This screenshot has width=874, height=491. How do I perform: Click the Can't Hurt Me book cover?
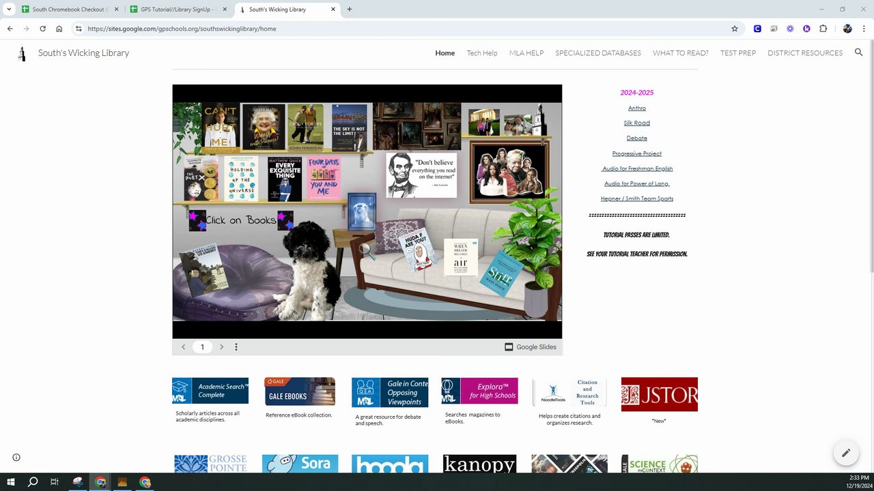click(221, 127)
